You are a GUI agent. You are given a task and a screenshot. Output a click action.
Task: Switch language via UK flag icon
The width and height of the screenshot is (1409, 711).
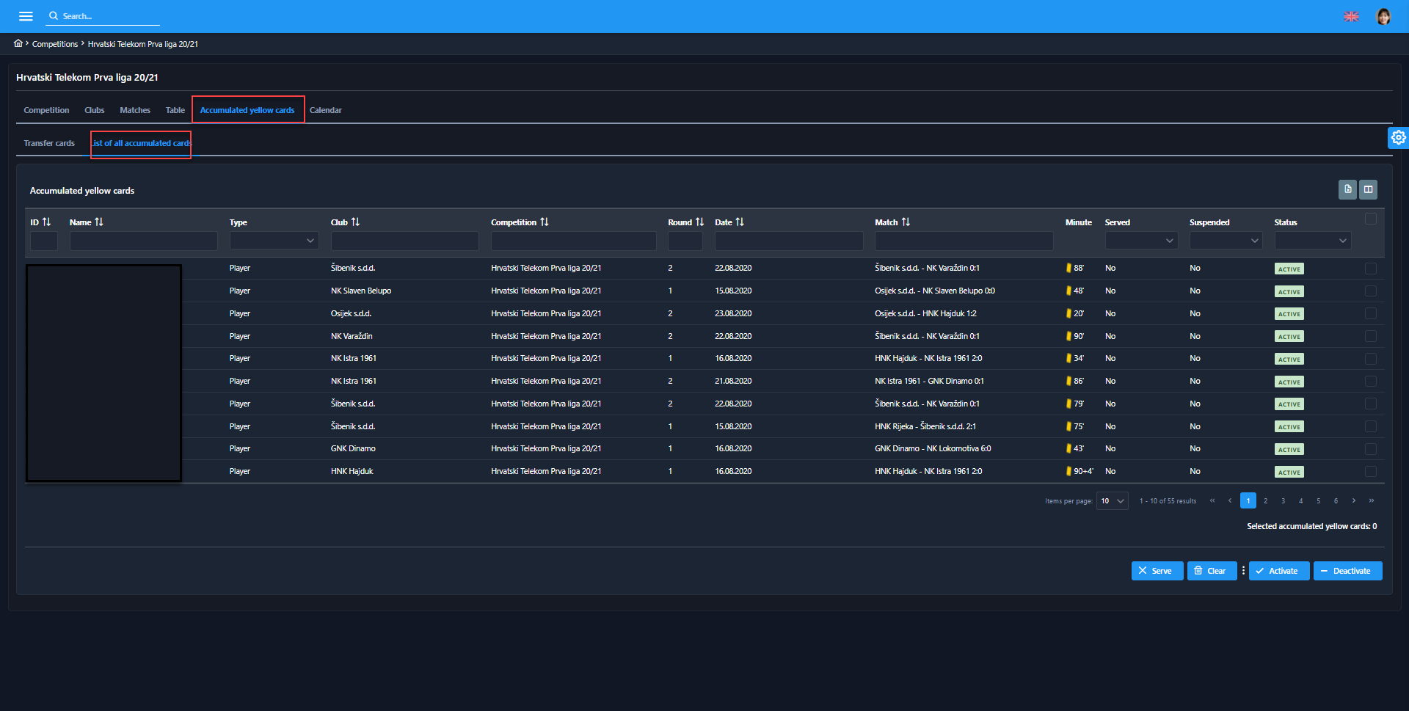(x=1351, y=16)
